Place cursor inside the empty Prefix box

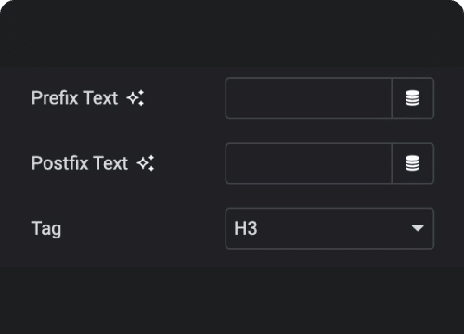(309, 98)
